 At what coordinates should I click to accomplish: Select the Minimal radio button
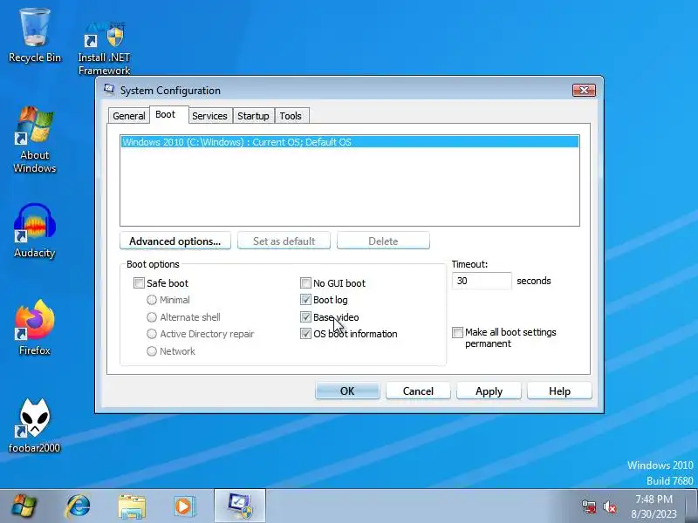point(152,300)
